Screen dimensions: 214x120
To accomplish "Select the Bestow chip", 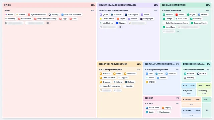I will (133, 19).
